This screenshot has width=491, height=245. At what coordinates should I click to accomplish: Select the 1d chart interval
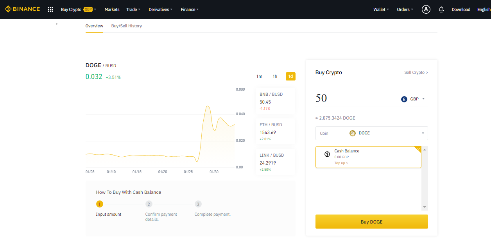290,76
